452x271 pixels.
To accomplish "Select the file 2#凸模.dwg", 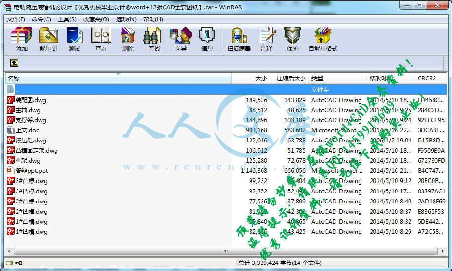I will pos(32,201).
